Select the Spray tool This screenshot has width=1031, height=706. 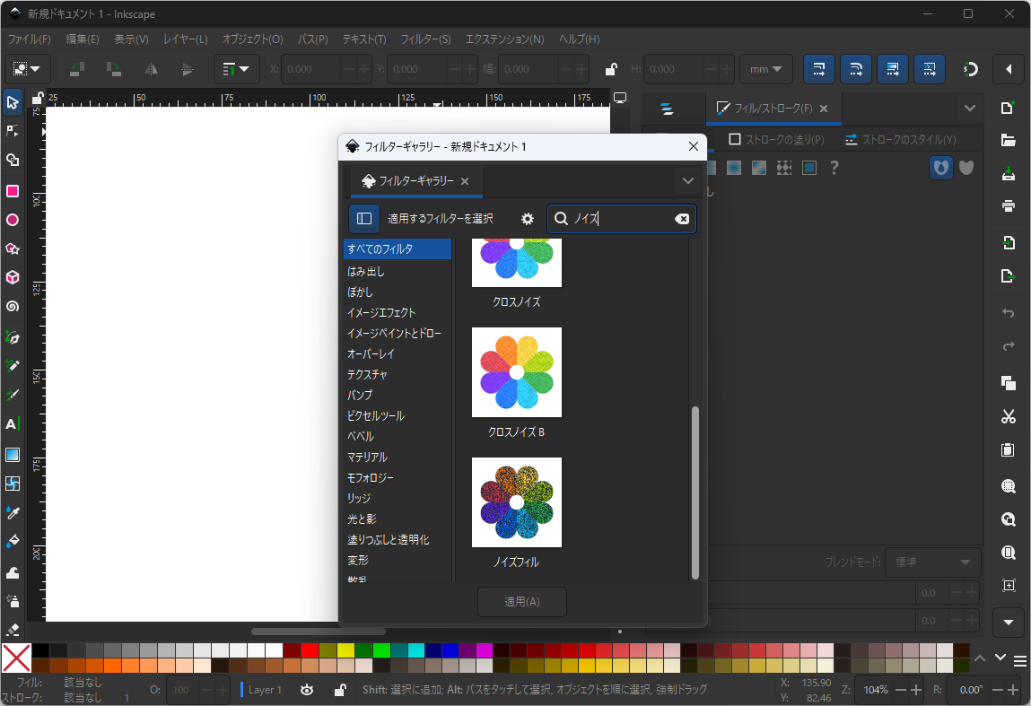(12, 601)
